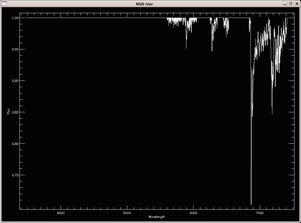This screenshot has width=301, height=223.
Task: Select the 4000 wavelength tick label
Action: point(61,213)
